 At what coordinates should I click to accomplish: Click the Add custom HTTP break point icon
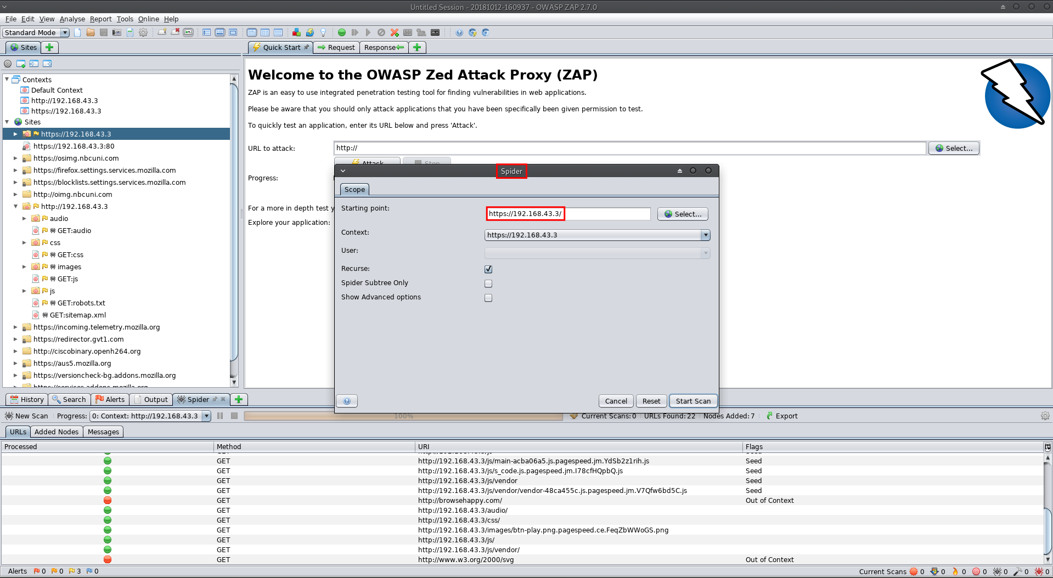[395, 32]
